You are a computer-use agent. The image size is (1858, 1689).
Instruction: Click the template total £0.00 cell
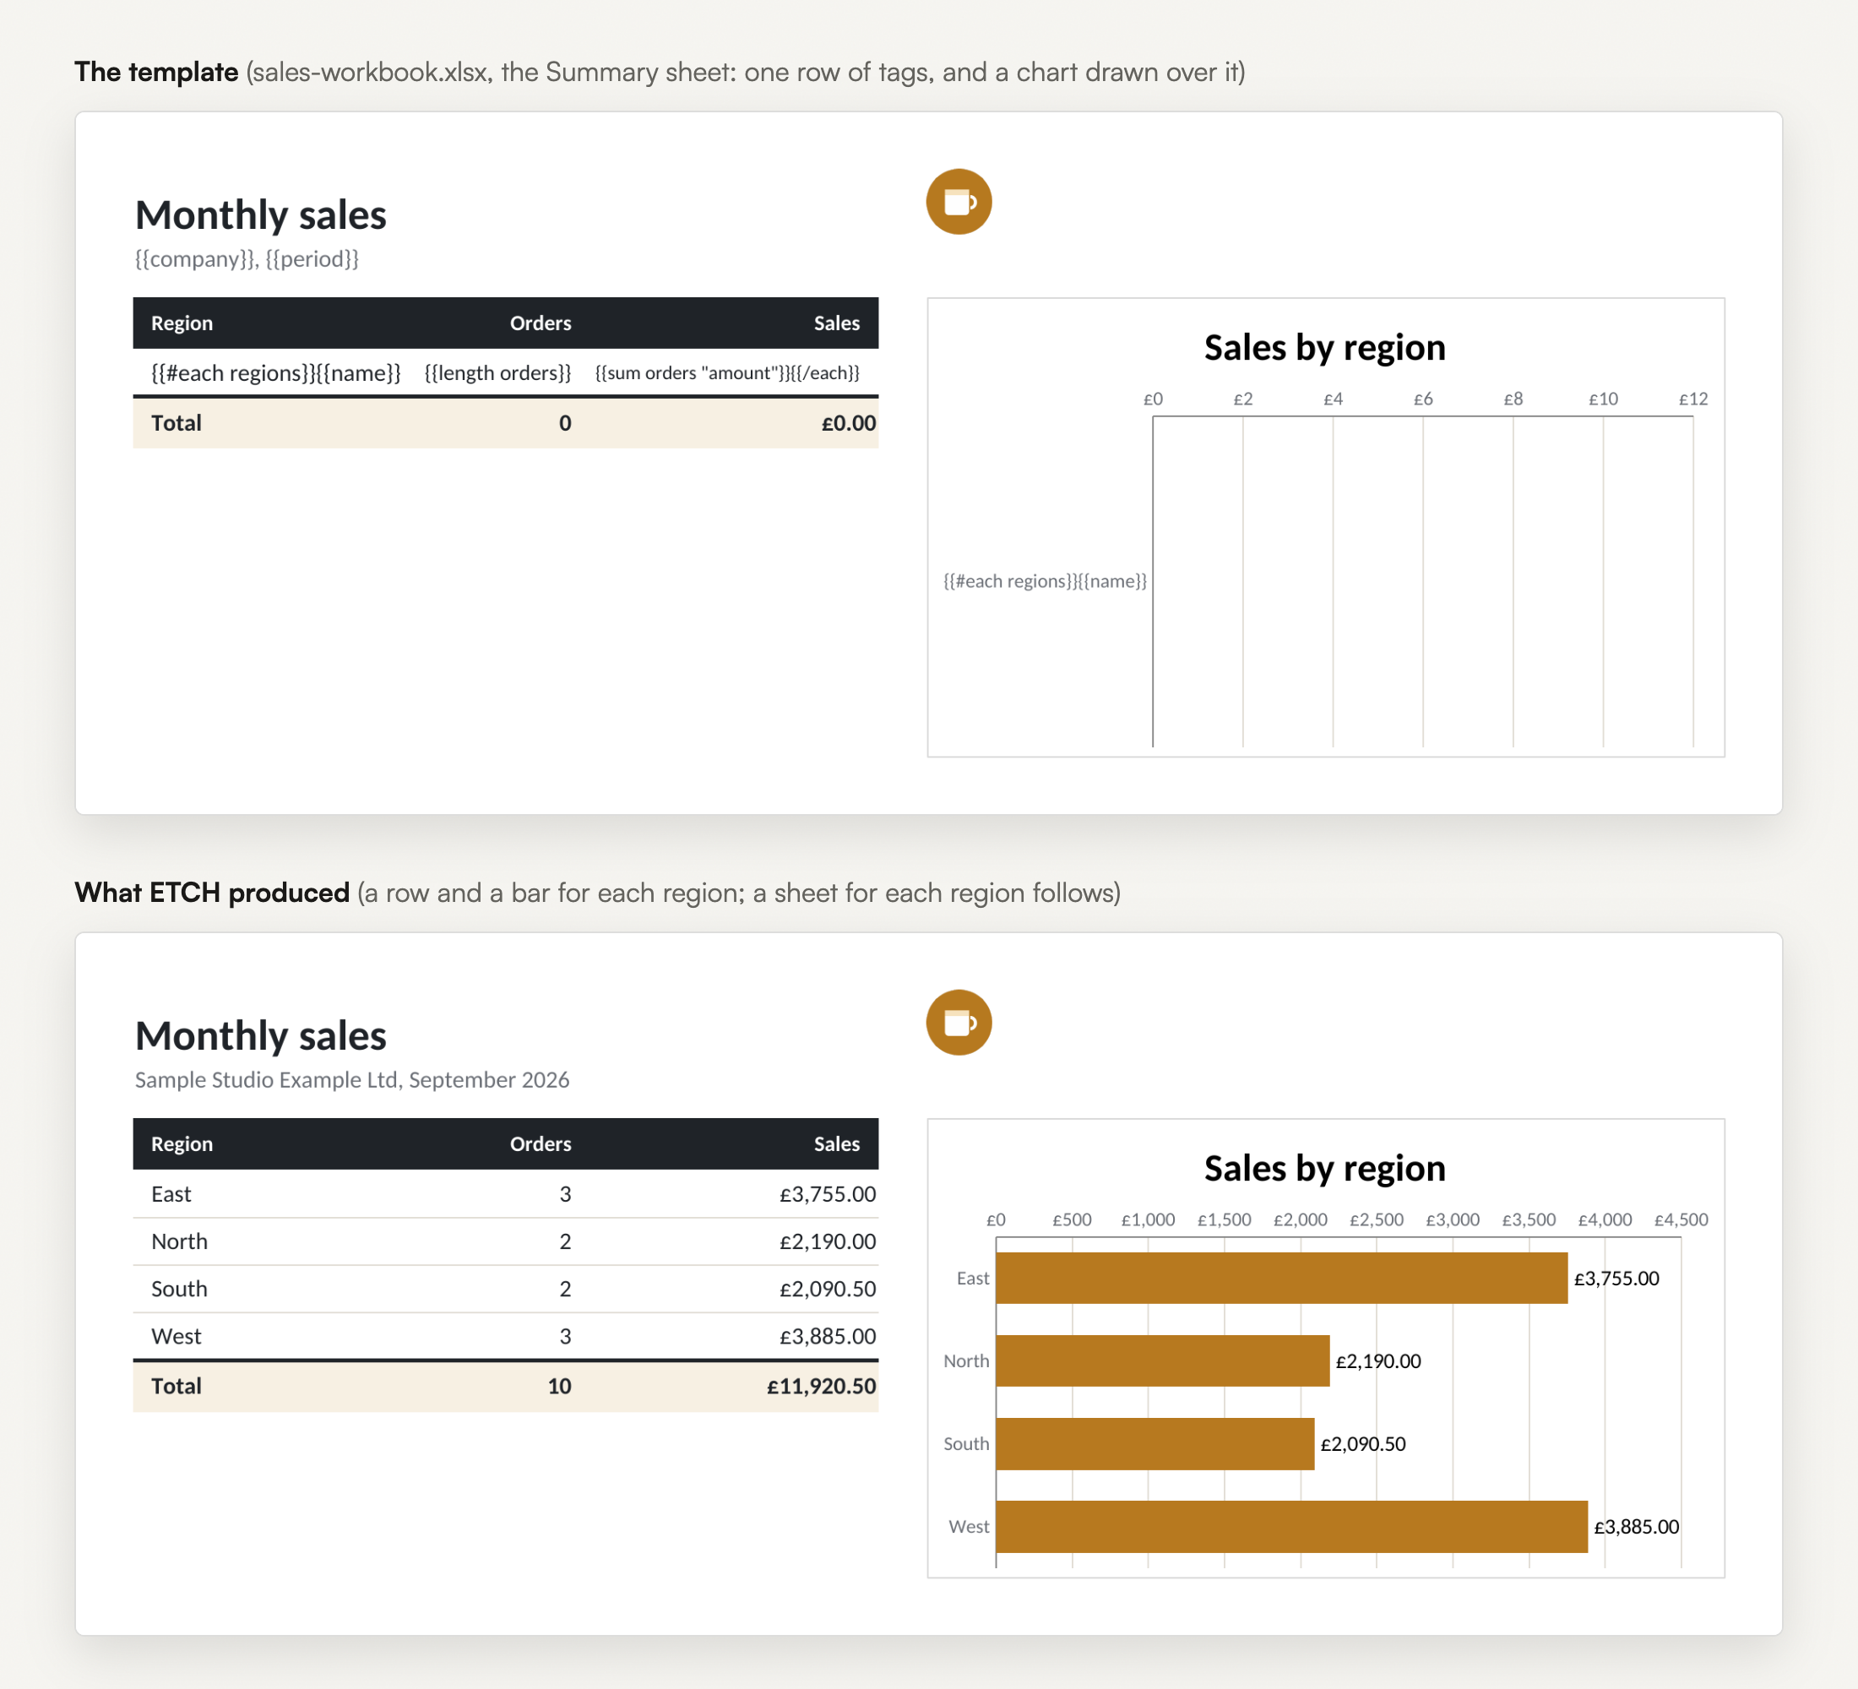(x=848, y=423)
